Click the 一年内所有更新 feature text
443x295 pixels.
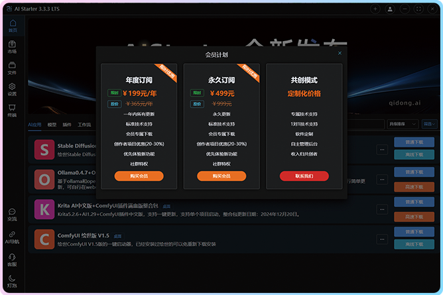click(139, 114)
